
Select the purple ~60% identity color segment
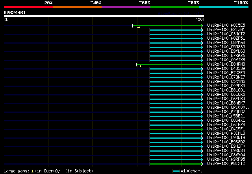tap(126, 7)
